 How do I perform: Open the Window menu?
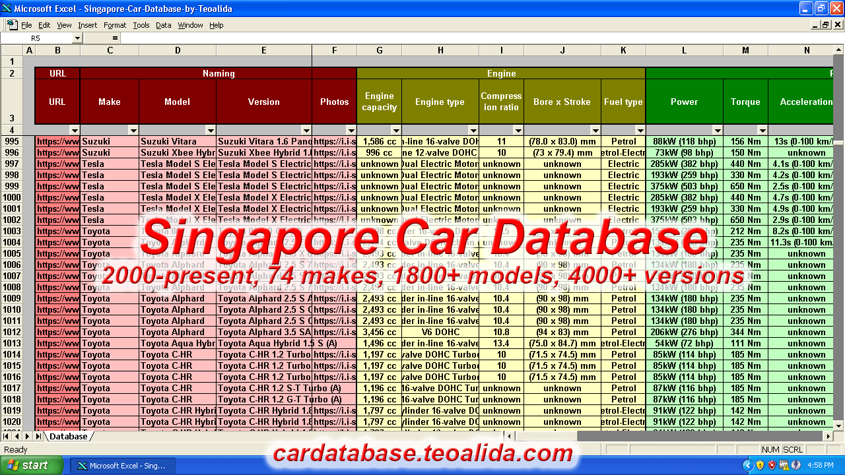[x=191, y=25]
